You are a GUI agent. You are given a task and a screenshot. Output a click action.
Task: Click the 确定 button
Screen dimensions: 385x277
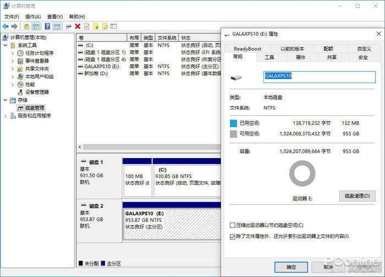[291, 267]
